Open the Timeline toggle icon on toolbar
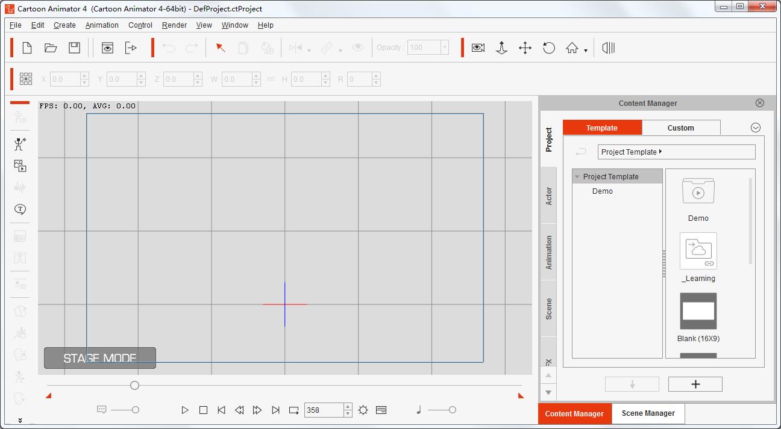This screenshot has width=781, height=429. (x=609, y=48)
